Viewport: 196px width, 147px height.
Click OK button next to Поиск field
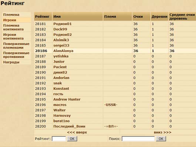coord(161,139)
